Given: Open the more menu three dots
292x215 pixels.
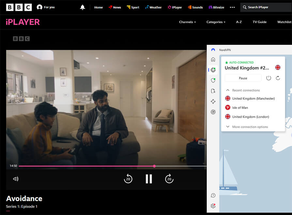Looking at the screenshot, I should [232, 7].
